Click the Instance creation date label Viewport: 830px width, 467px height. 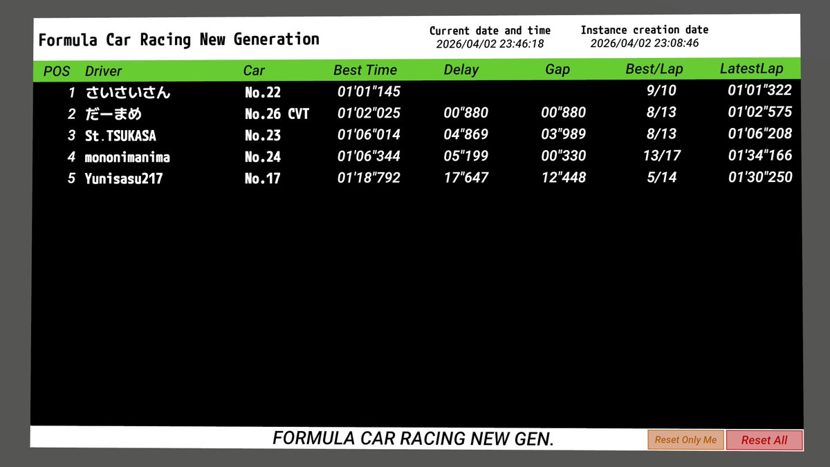(x=644, y=30)
